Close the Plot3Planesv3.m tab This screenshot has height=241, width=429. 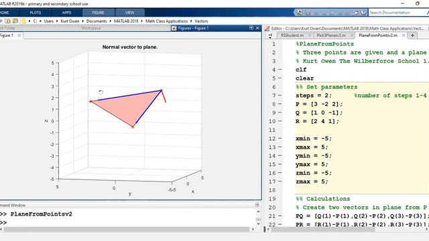[352, 35]
